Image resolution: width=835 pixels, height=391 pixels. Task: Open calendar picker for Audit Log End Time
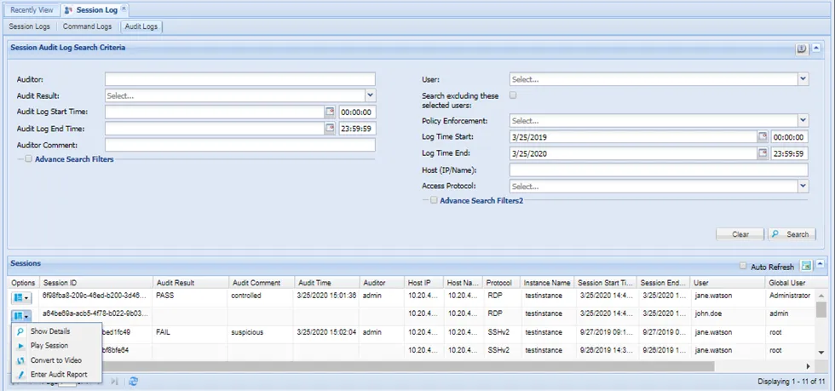tap(331, 129)
